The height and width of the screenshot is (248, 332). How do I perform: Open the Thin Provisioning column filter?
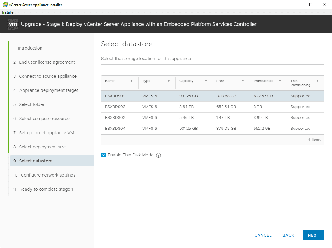(x=318, y=81)
